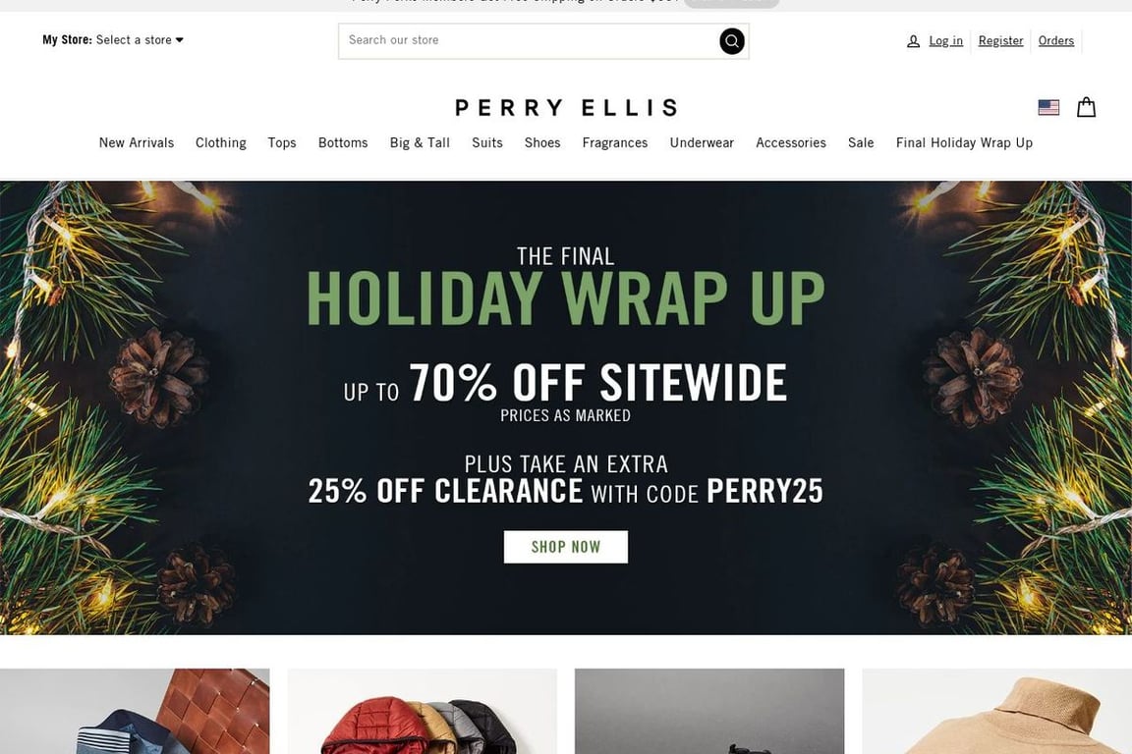
Task: Click the Perry Ellis logo
Action: click(x=566, y=108)
